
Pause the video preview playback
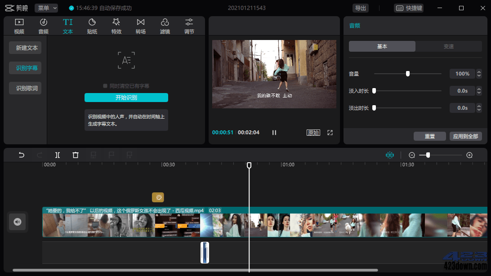click(x=274, y=132)
